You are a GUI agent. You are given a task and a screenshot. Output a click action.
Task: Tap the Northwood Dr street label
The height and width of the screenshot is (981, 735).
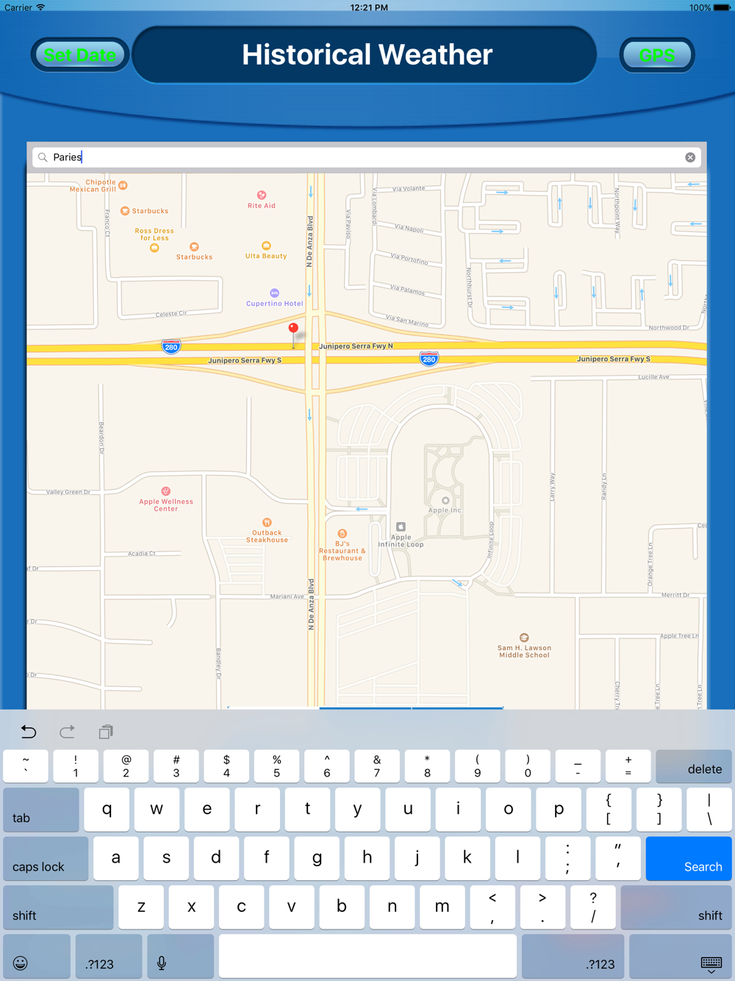tap(668, 327)
